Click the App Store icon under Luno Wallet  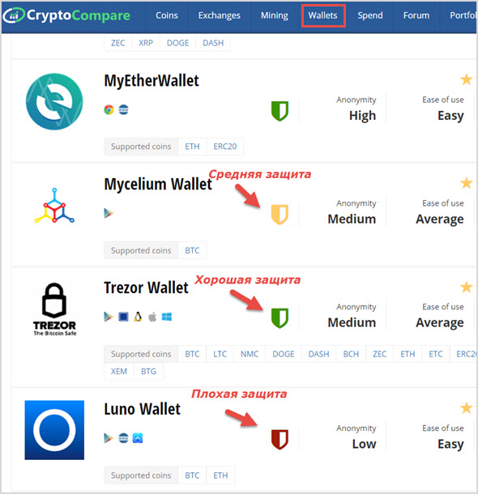pos(138,438)
